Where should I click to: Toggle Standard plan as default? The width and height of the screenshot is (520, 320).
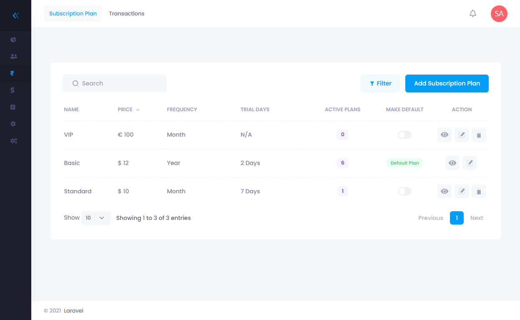404,191
